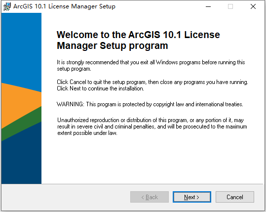
Task: Click the 'Click Next to continue' sentence
Action: click(100, 88)
